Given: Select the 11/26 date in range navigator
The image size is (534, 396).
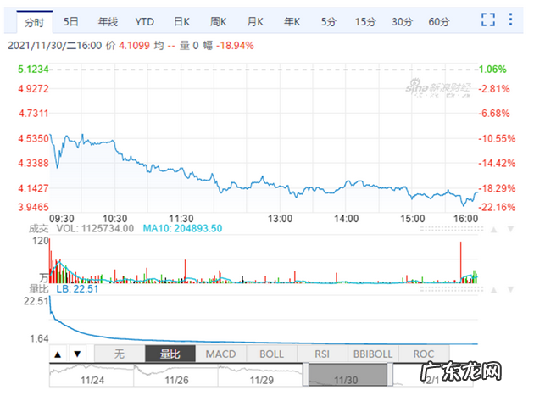Looking at the screenshot, I should coord(177,380).
